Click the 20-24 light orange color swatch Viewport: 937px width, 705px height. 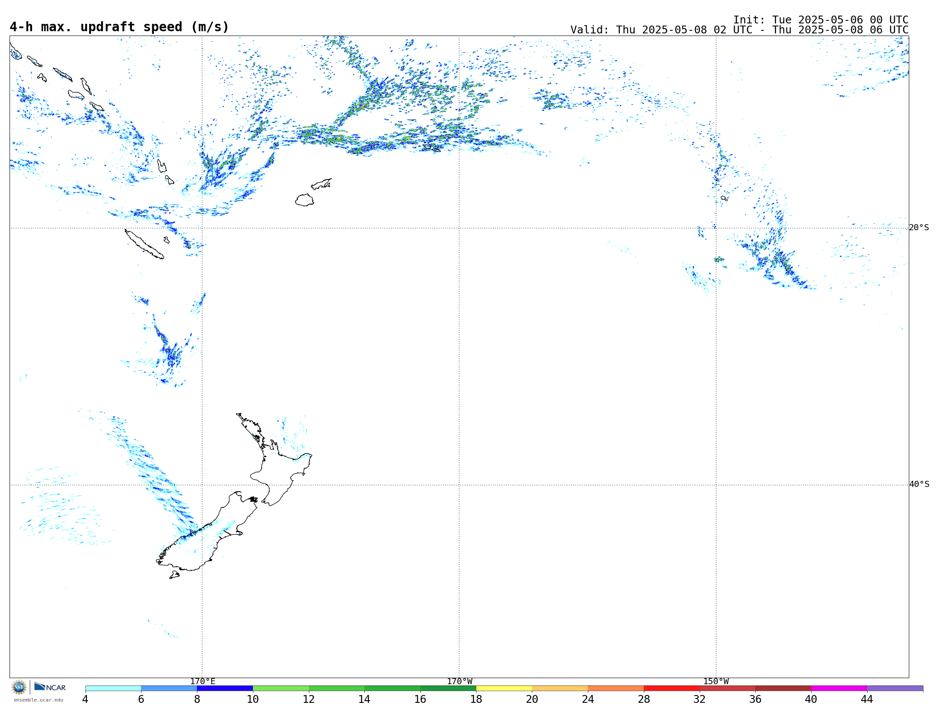pyautogui.click(x=560, y=689)
